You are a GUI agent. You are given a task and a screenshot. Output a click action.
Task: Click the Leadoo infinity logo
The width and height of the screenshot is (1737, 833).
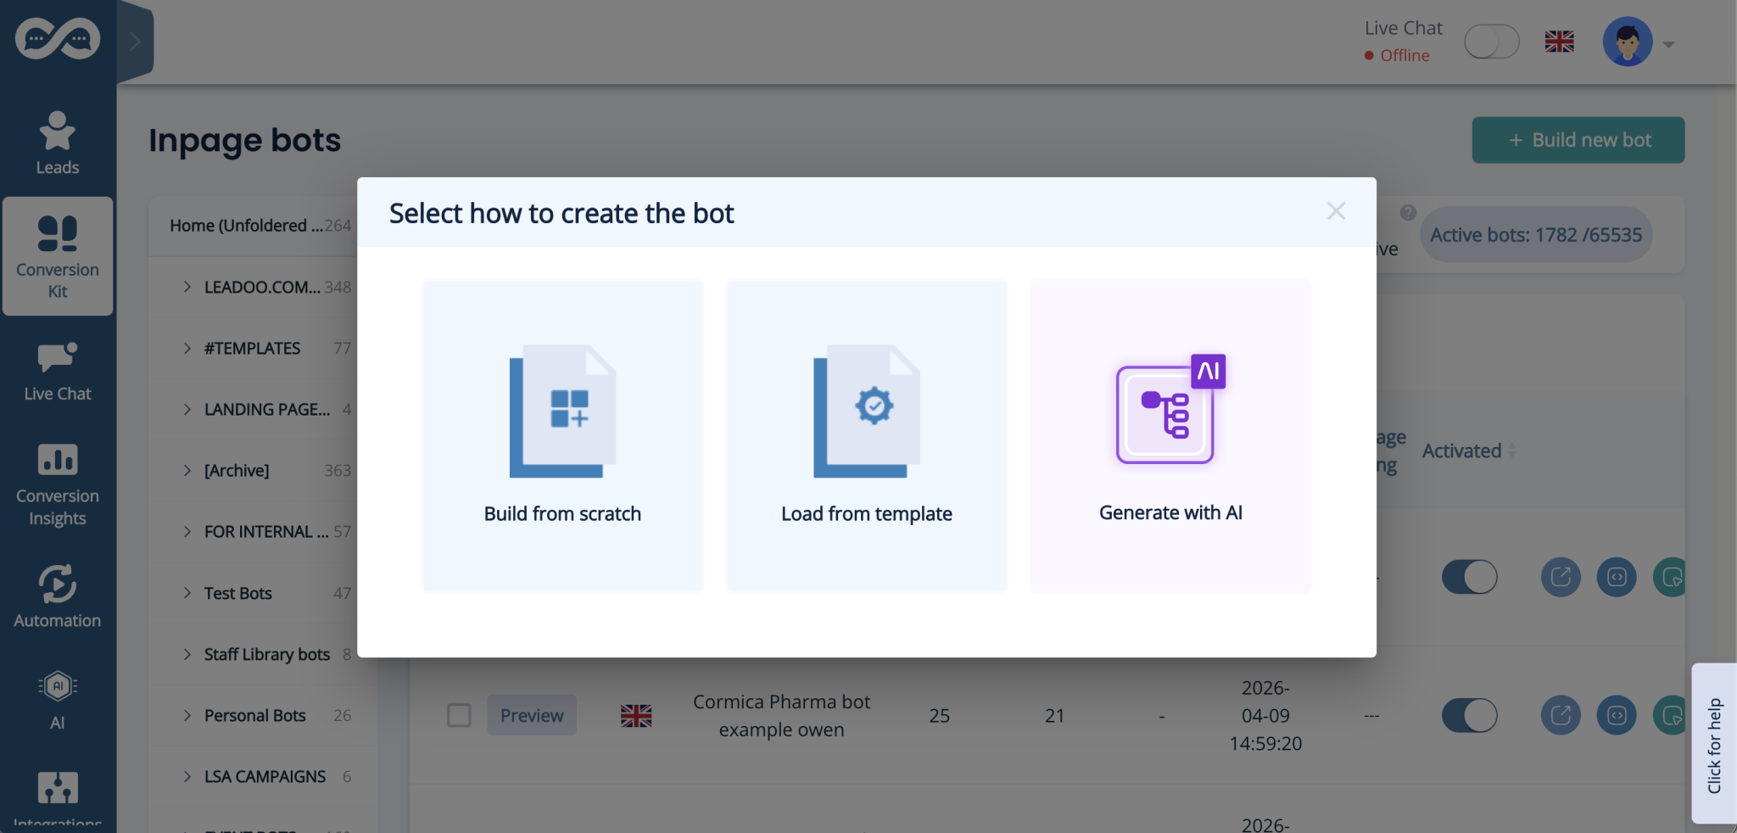pos(58,39)
